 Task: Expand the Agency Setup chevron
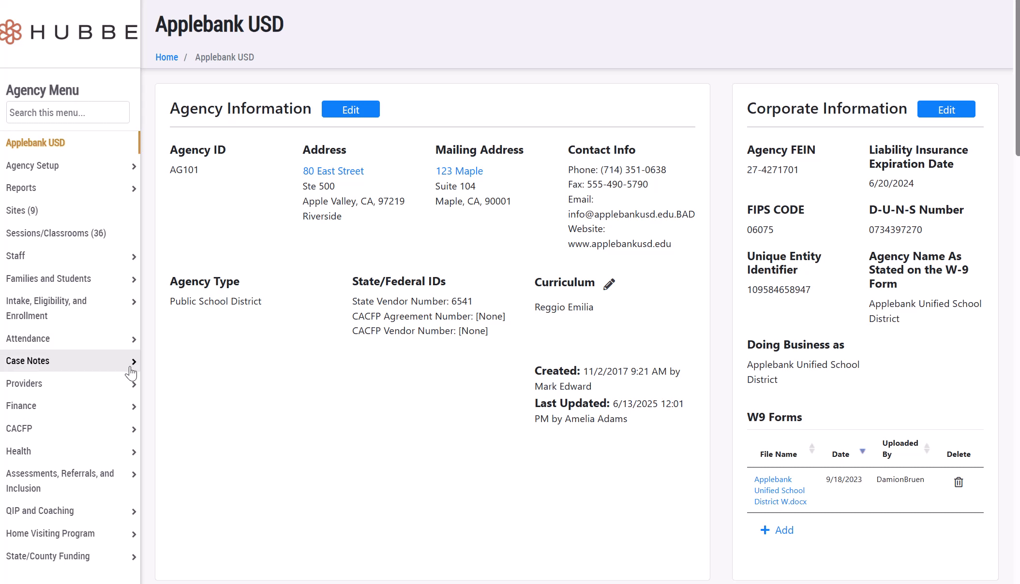[x=134, y=166]
